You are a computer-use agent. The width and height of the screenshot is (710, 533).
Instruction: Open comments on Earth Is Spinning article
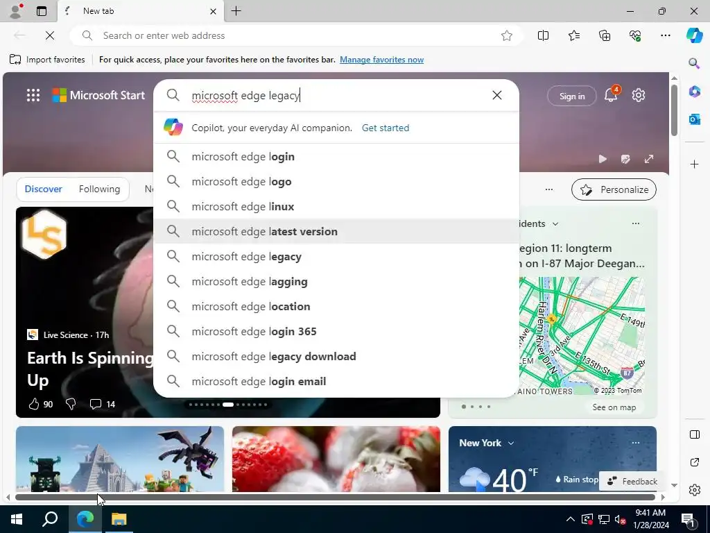click(103, 404)
